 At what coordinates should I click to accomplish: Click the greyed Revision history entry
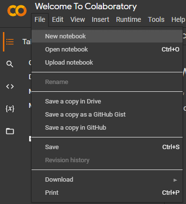tap(107, 160)
